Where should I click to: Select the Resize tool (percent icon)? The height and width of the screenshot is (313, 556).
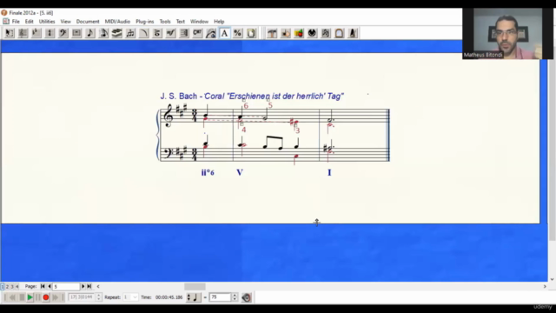pyautogui.click(x=238, y=33)
